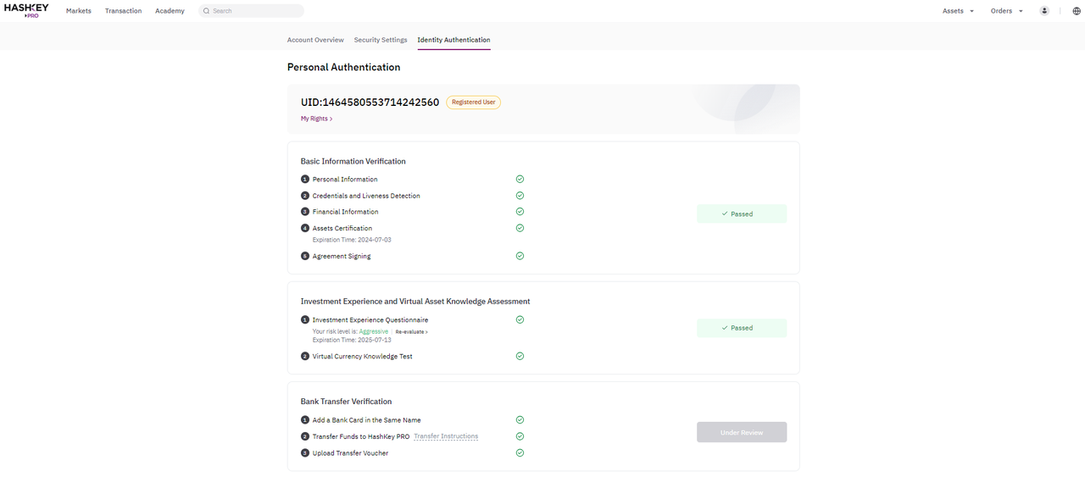Click the HashKey PRO logo
The image size is (1085, 477).
[26, 10]
